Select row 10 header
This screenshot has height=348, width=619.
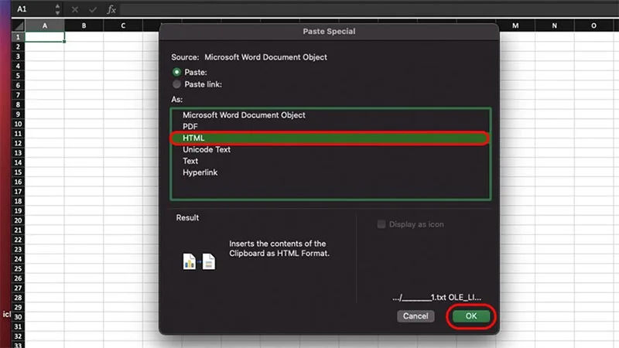[x=18, y=124]
